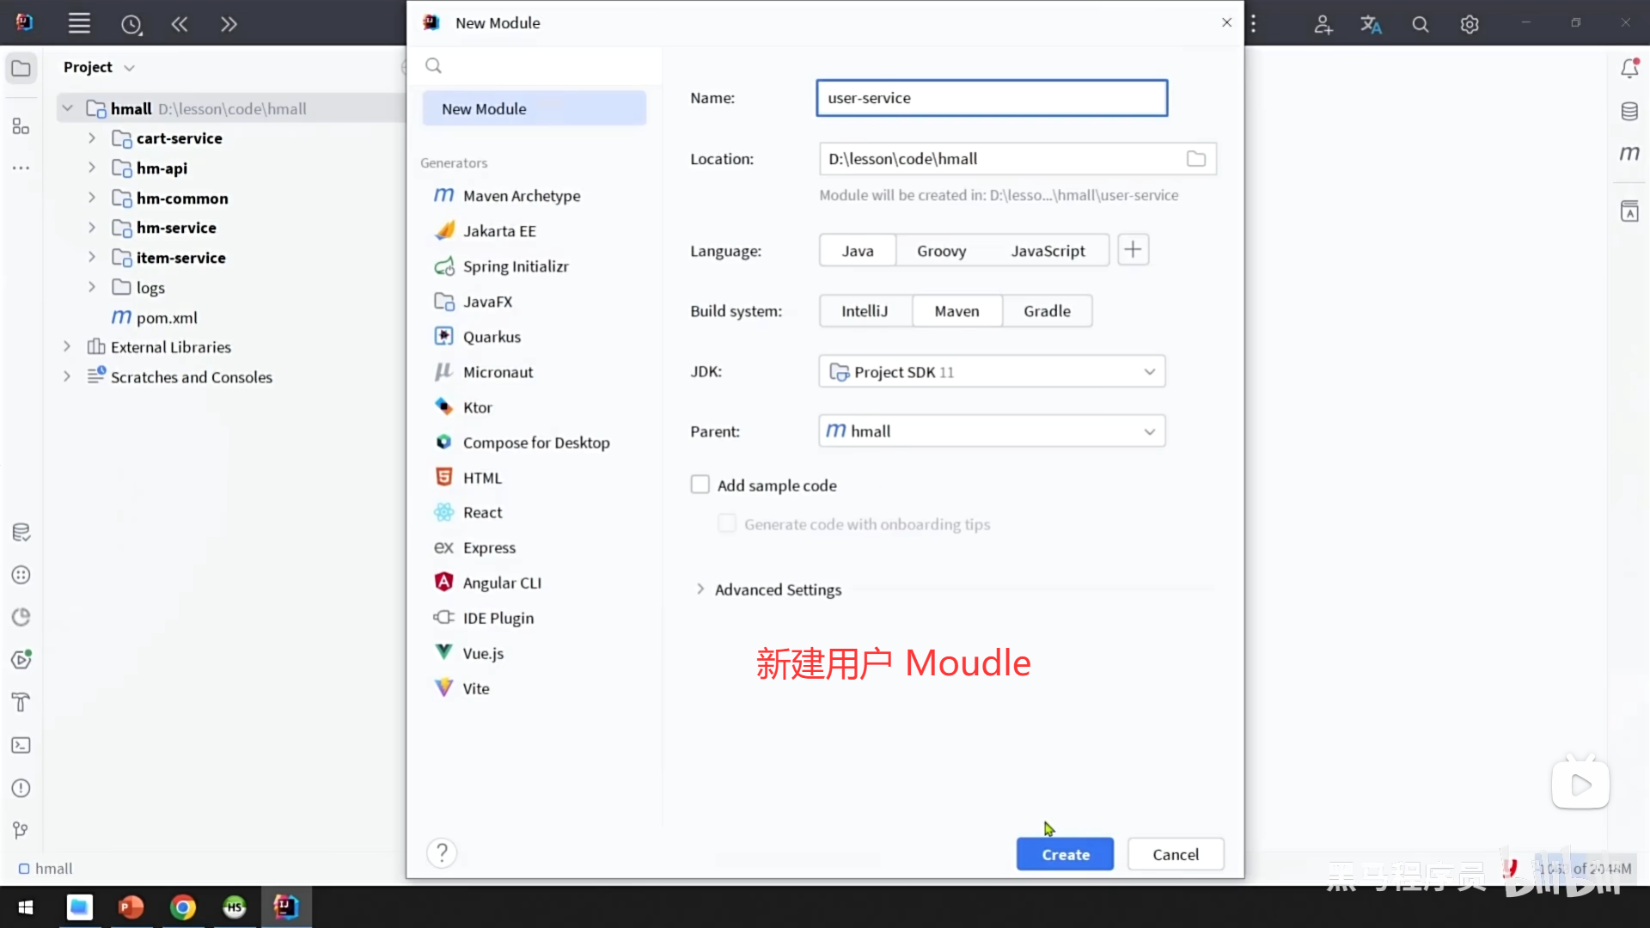Open the Notifications bell icon
This screenshot has width=1650, height=928.
click(1629, 69)
